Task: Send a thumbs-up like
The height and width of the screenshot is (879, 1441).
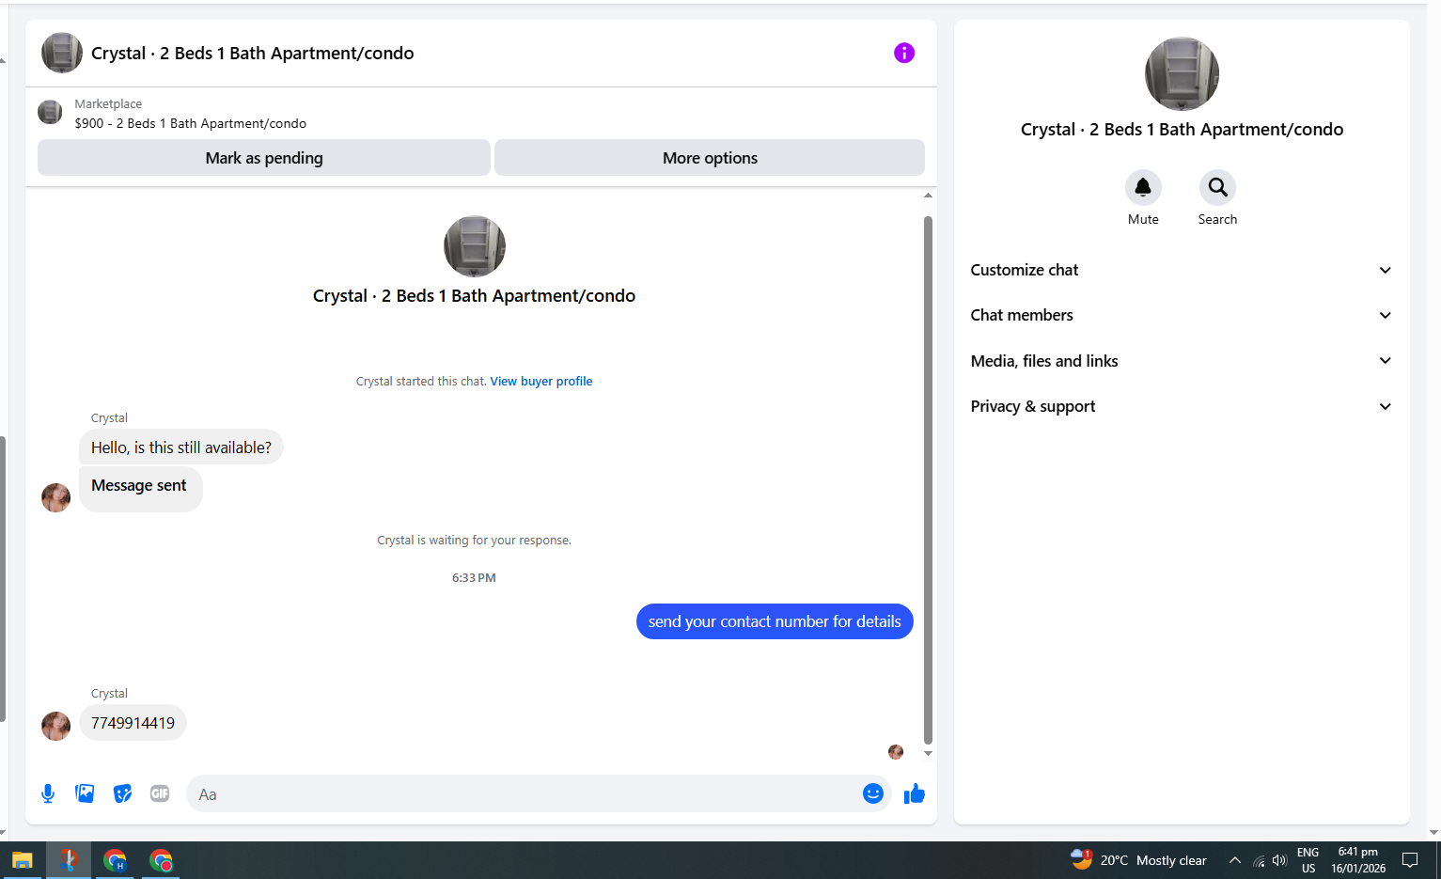Action: click(x=915, y=793)
